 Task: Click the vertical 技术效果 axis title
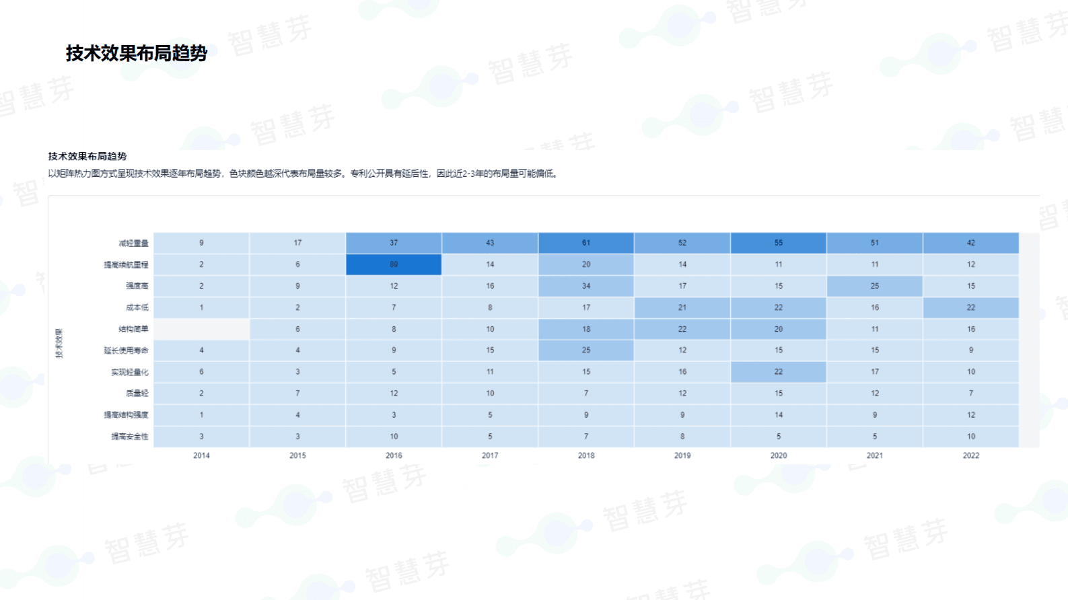pyautogui.click(x=59, y=343)
